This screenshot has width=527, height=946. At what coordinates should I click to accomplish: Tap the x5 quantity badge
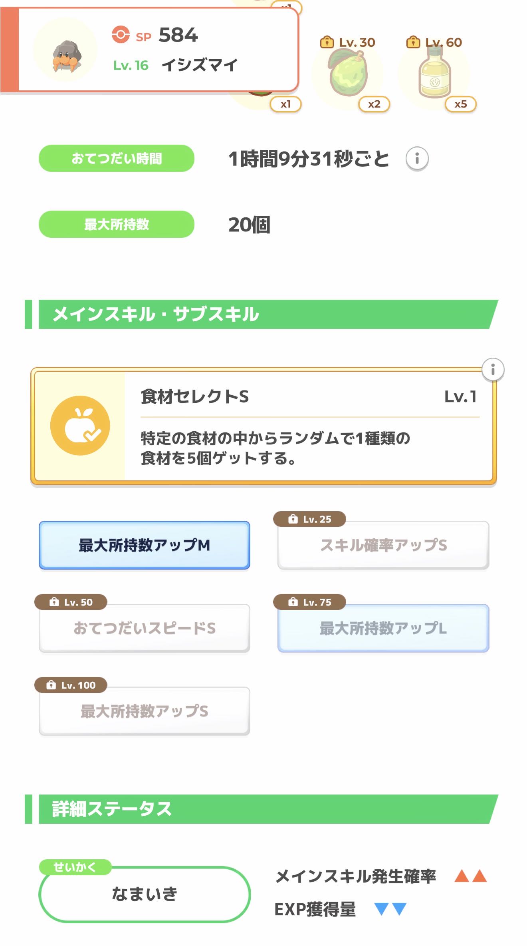[x=460, y=104]
